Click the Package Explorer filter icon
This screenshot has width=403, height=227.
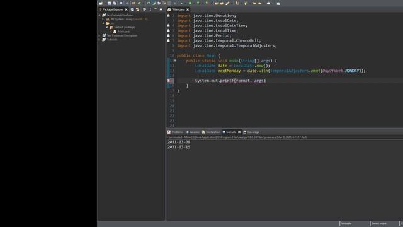145,9
